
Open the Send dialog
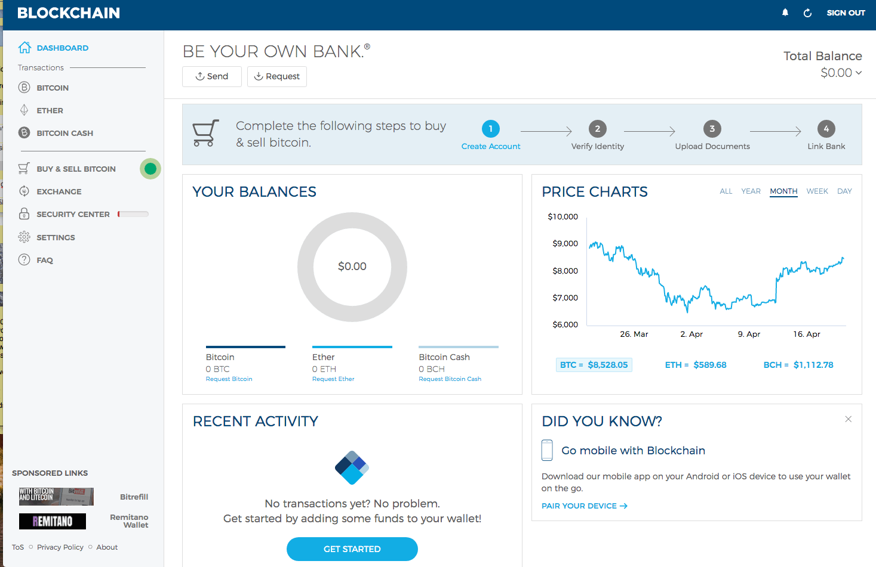point(212,76)
